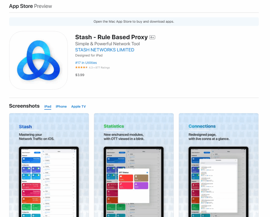Tap the pink TikTok tile in OTT Status
This screenshot has width=270, height=217.
126,186
